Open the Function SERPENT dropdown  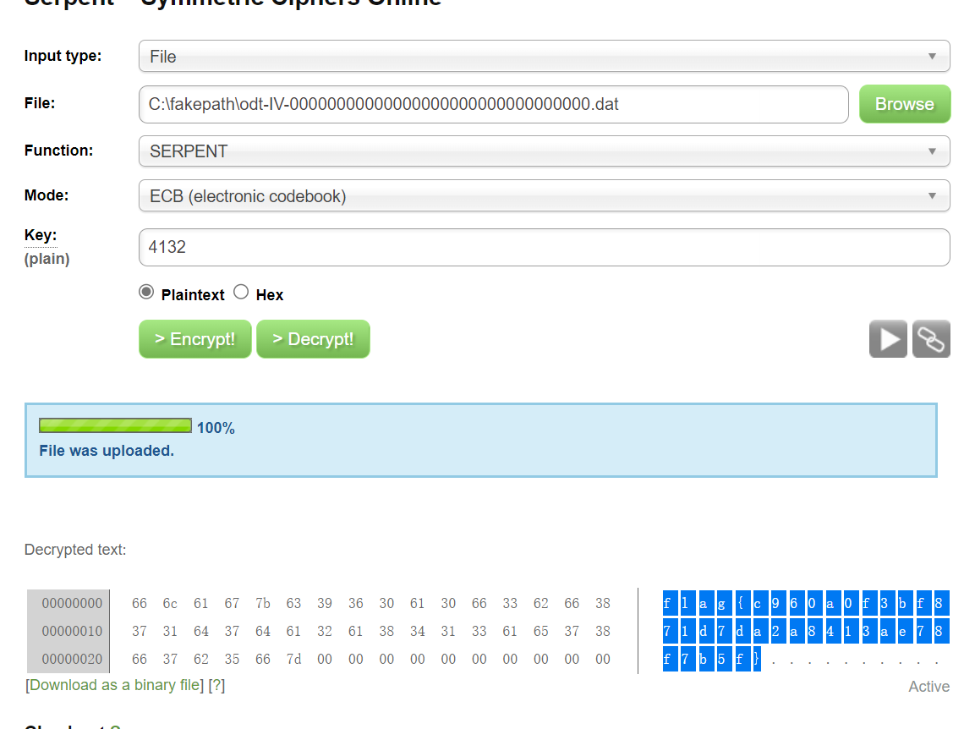[544, 151]
